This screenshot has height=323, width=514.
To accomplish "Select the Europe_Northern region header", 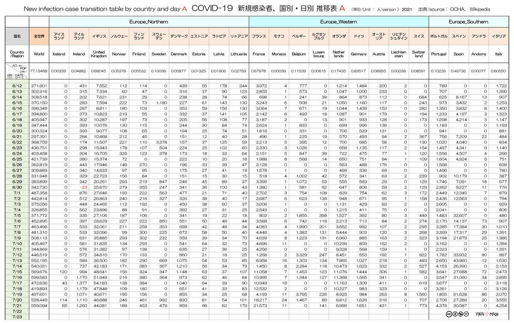I will pos(149,21).
